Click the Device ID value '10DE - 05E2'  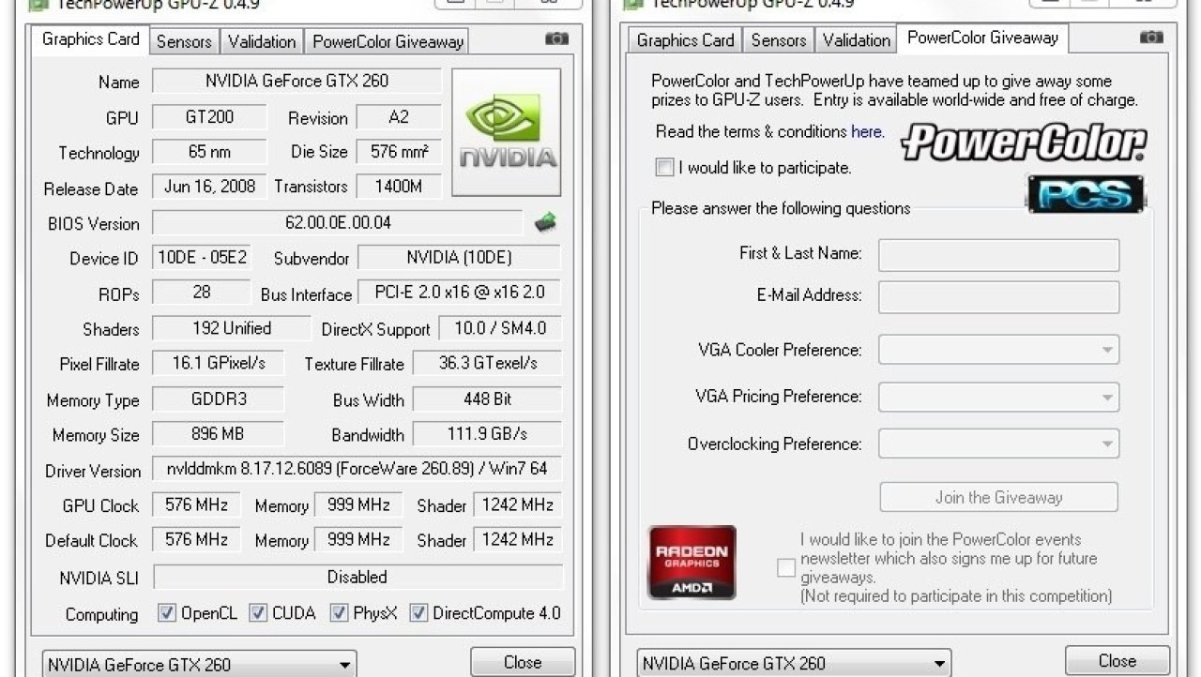pyautogui.click(x=202, y=258)
